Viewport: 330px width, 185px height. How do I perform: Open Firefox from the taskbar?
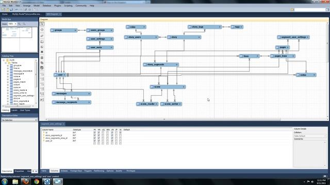[26, 181]
